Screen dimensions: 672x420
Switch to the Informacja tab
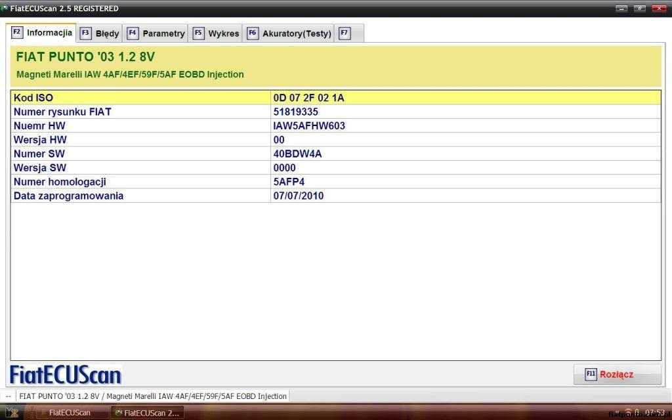[41, 33]
